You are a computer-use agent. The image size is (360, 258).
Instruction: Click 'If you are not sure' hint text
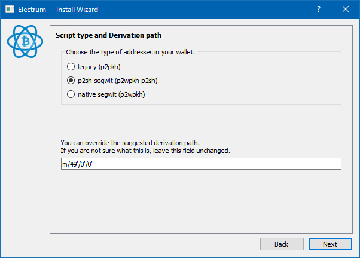[145, 150]
